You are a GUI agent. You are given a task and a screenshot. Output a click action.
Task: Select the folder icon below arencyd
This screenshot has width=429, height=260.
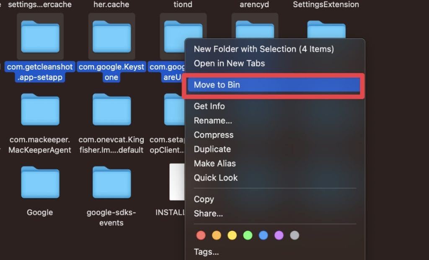(255, 29)
